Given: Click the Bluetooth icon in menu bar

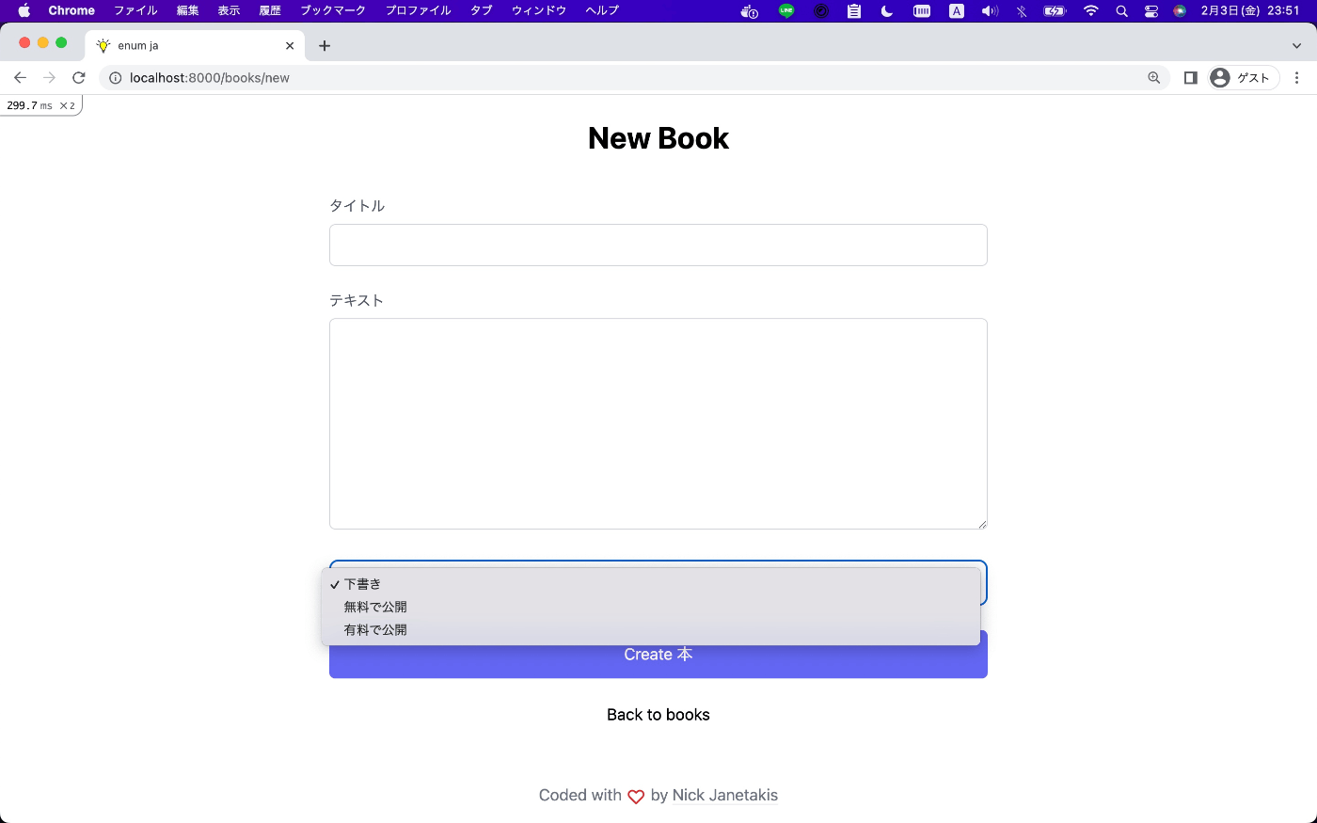Looking at the screenshot, I should tap(1022, 11).
